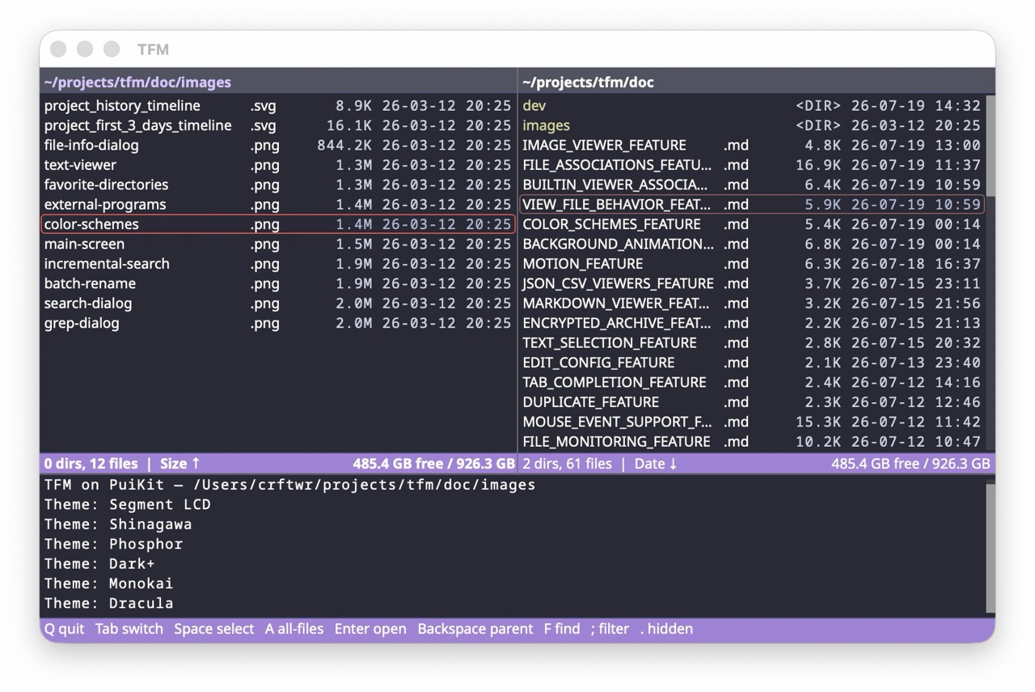Click the '. hidden' key hint
1035x692 pixels.
[x=666, y=629]
